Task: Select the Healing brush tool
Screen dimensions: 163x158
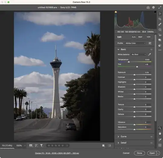Action: pos(160,24)
